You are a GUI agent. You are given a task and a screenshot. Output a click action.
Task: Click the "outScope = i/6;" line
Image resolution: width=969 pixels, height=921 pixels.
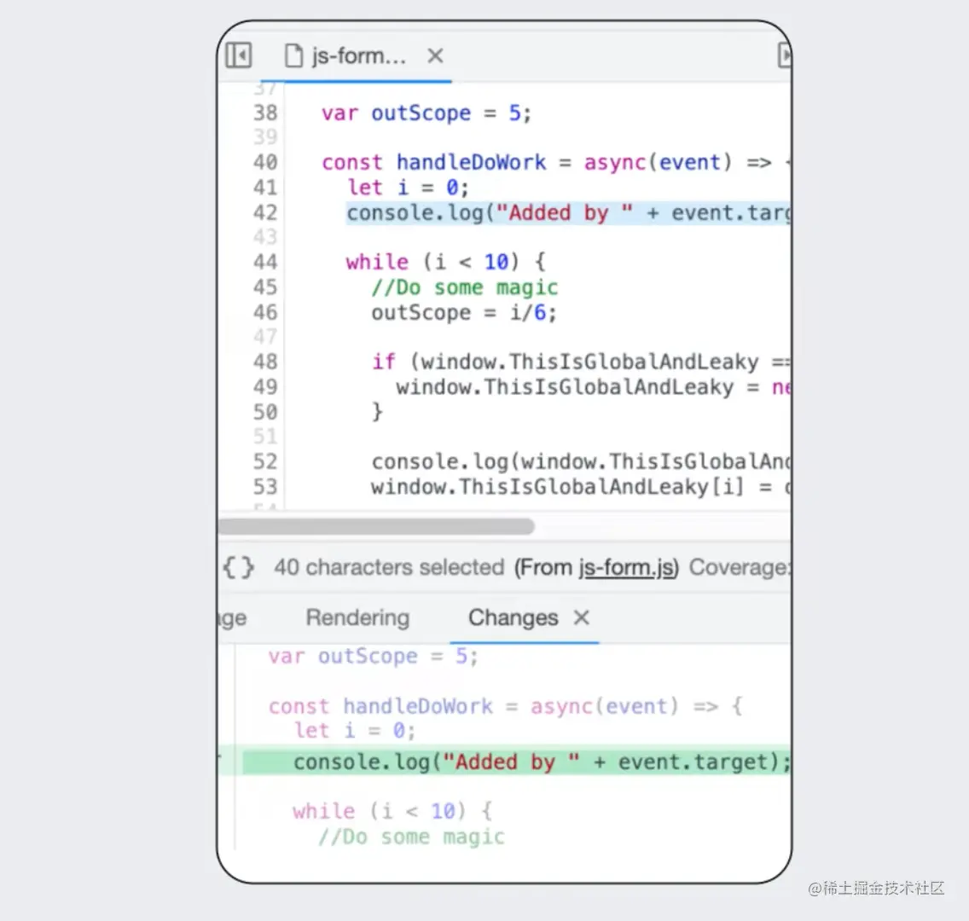click(x=463, y=313)
